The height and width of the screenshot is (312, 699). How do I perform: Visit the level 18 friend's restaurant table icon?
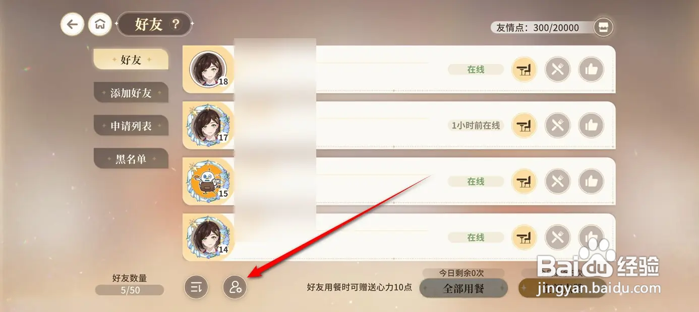click(x=525, y=69)
